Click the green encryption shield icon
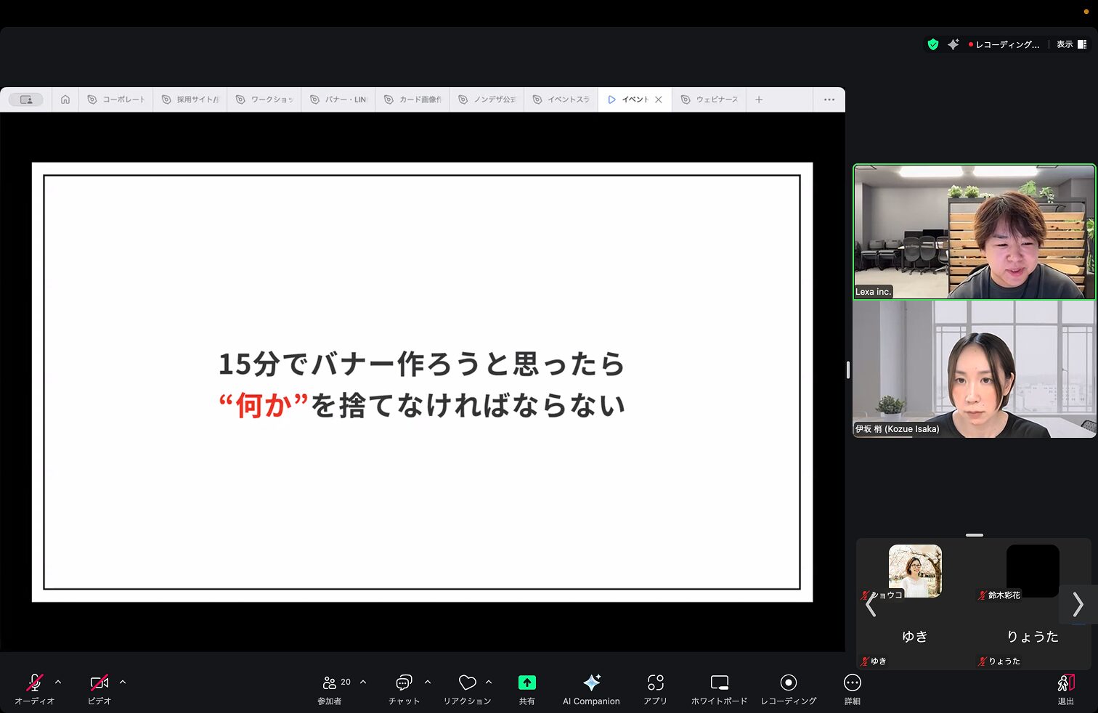 pos(933,44)
